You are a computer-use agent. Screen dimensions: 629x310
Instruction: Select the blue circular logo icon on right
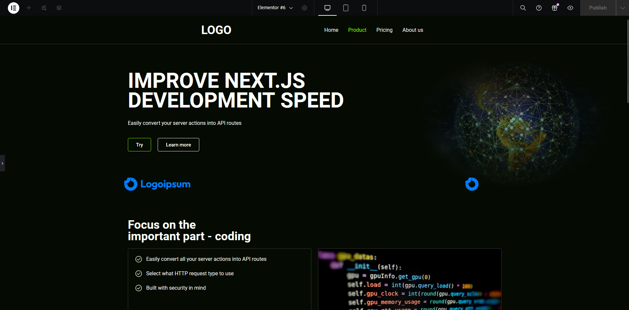point(472,184)
